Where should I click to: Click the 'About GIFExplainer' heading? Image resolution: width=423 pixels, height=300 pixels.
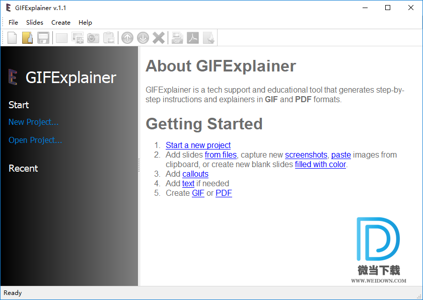point(221,66)
